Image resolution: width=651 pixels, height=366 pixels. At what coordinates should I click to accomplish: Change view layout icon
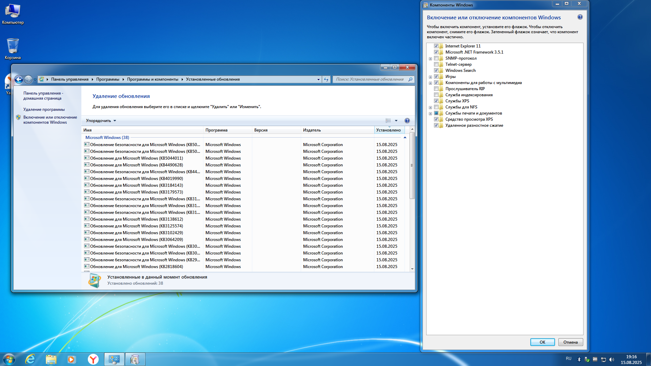(x=388, y=121)
